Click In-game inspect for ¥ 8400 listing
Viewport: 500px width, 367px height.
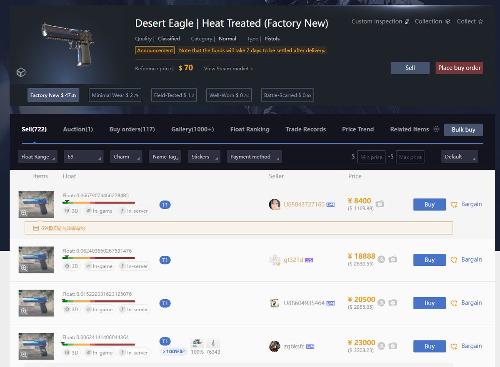click(x=99, y=211)
